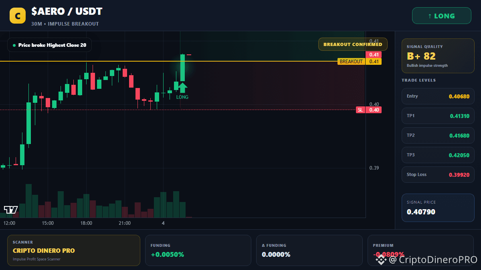
Task: Open the Signal Quality B+ 82 card
Action: [438, 56]
